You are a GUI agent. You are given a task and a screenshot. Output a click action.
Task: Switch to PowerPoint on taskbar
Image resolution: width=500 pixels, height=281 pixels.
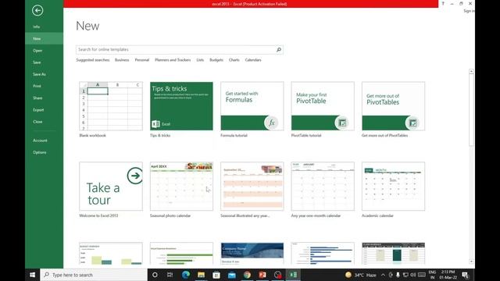[262, 275]
